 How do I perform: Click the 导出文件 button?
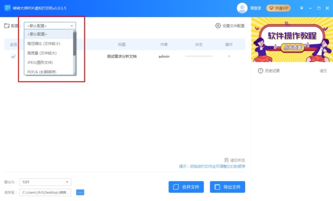227,187
